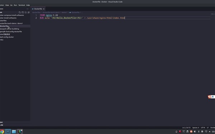Collapse all folders in Explorer
Screen dimensions: 215x134
[29, 13]
